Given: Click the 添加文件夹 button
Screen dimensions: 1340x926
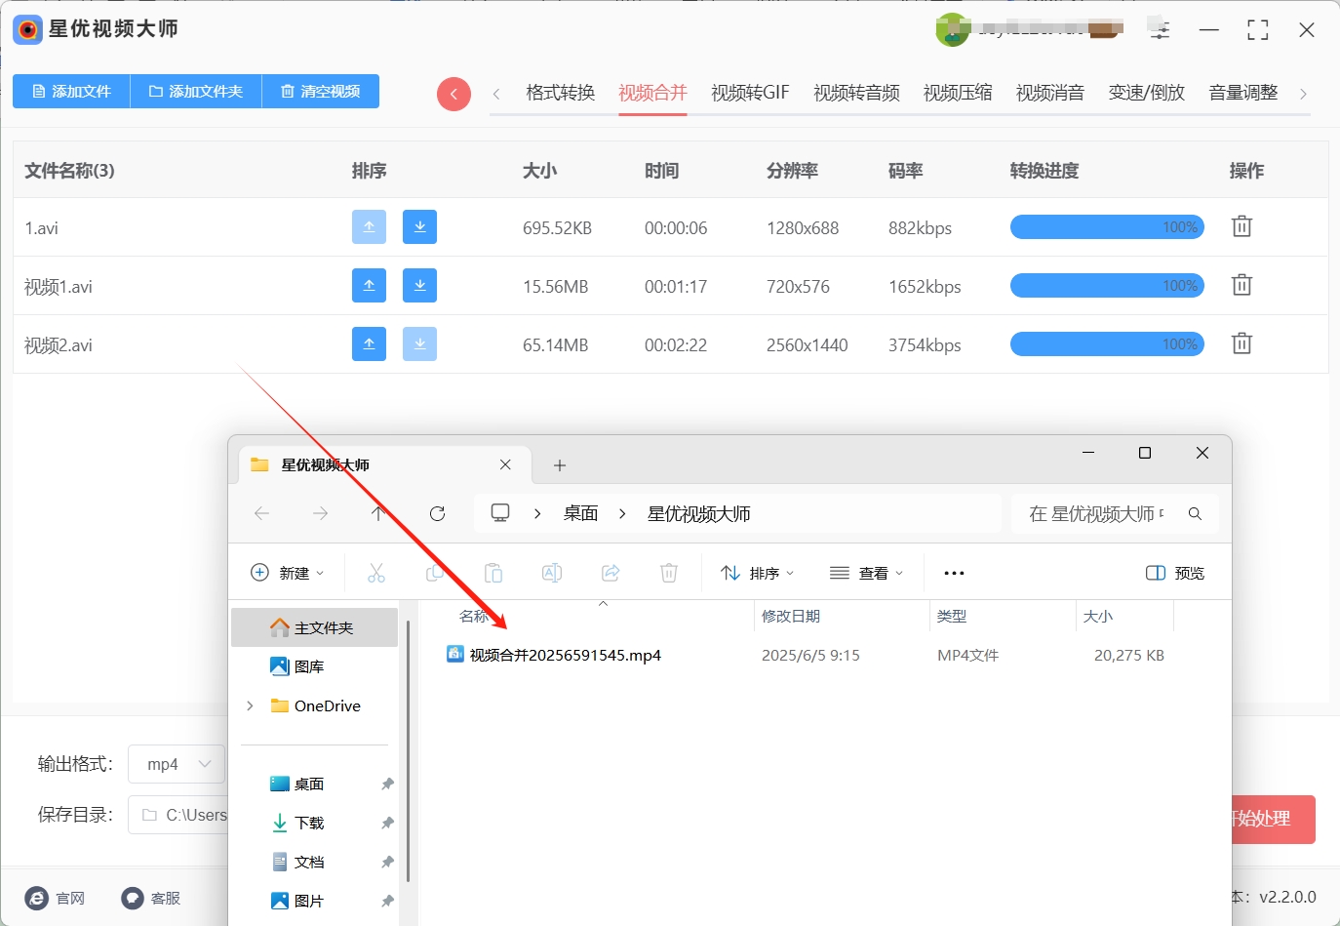Looking at the screenshot, I should [x=196, y=91].
